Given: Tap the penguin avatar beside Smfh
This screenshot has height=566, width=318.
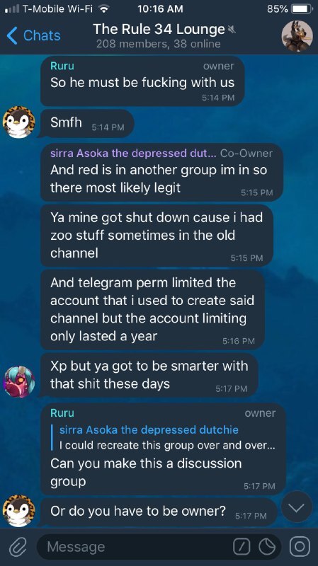Looking at the screenshot, I should [19, 122].
